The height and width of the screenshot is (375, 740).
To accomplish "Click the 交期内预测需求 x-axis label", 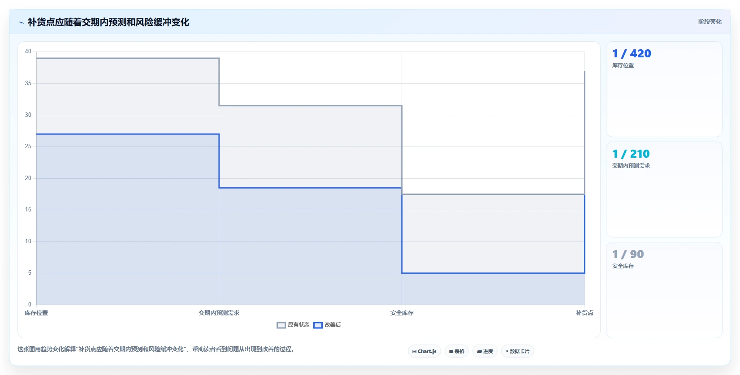I will (219, 313).
